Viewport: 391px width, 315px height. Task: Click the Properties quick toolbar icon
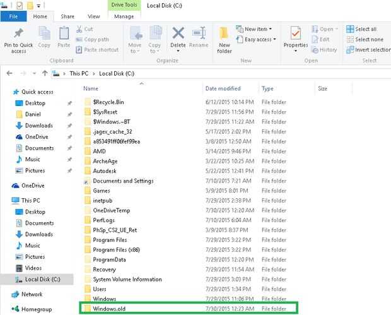tap(19, 6)
